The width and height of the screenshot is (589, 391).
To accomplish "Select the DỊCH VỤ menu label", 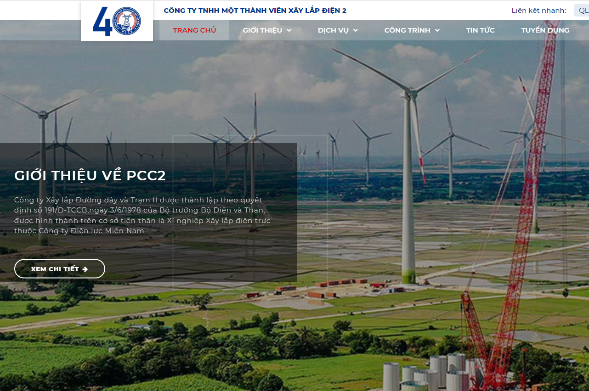I will pos(333,30).
